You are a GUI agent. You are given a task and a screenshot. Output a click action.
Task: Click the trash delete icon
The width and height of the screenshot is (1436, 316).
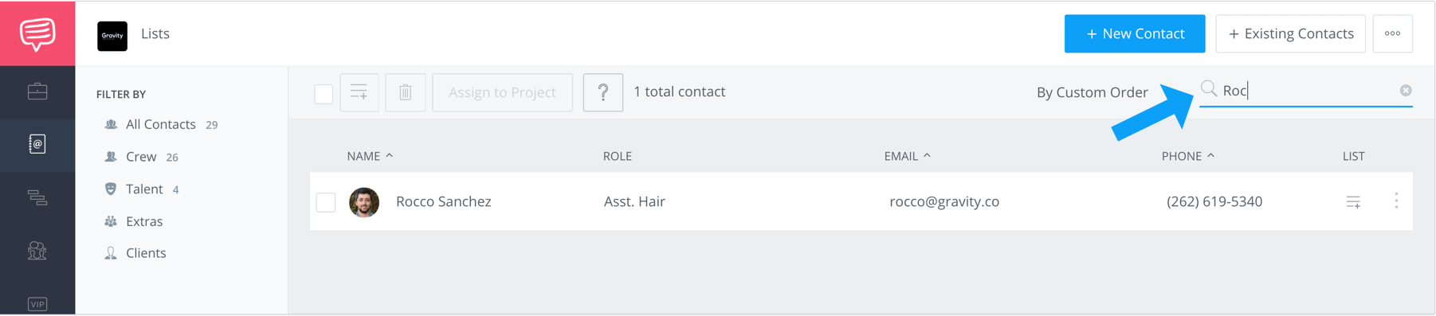point(406,92)
